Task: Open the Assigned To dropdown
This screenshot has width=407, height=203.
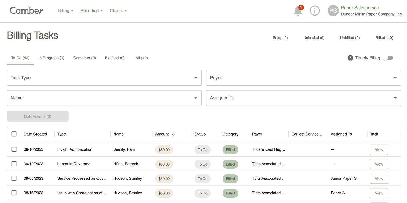Action: click(303, 98)
